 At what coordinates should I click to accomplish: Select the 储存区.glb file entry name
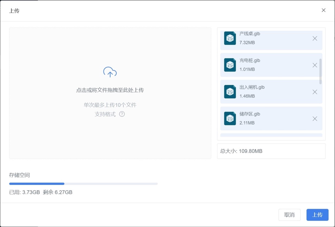tap(250, 114)
